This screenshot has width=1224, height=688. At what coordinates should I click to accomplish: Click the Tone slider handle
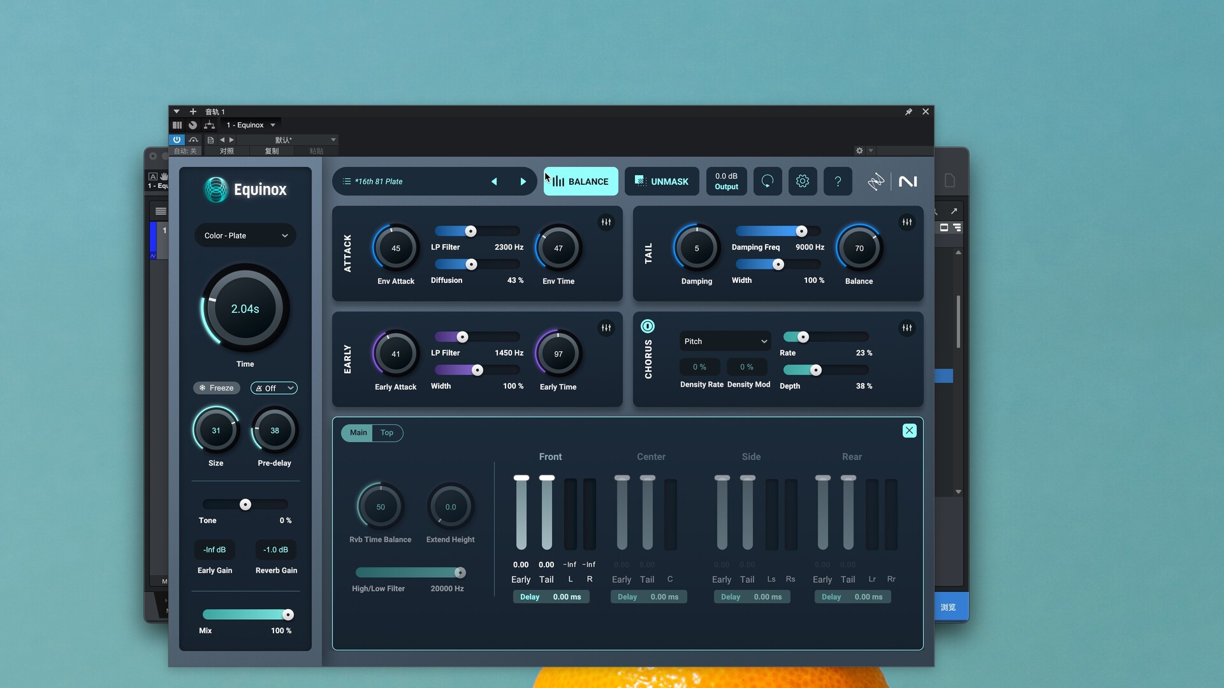[245, 505]
